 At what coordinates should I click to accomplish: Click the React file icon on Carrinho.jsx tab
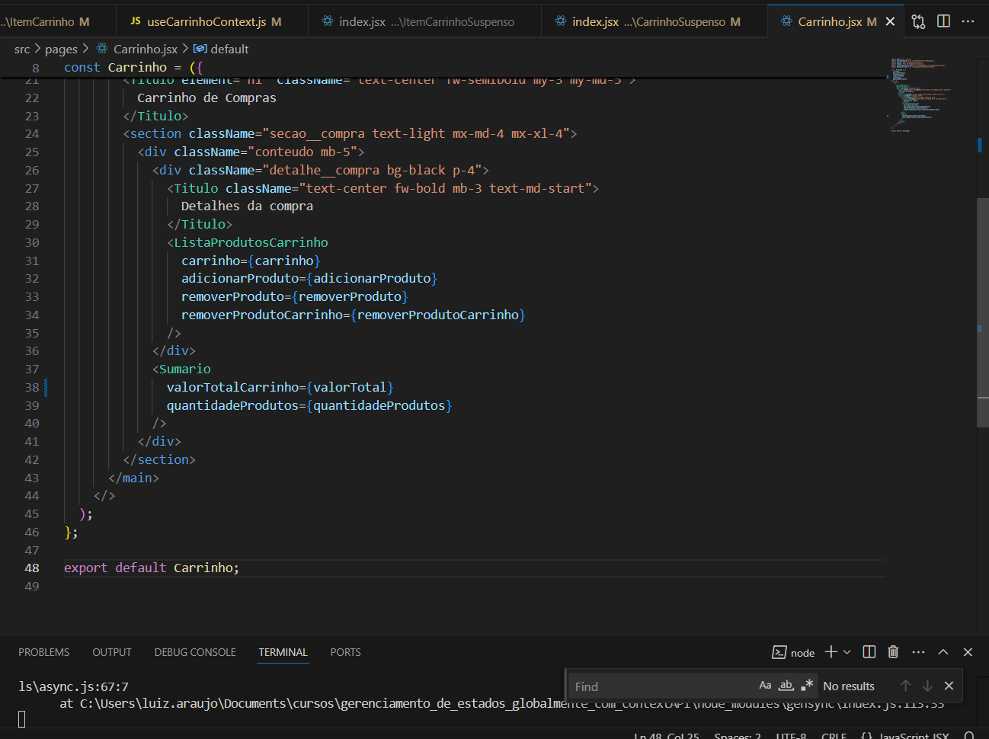tap(786, 21)
